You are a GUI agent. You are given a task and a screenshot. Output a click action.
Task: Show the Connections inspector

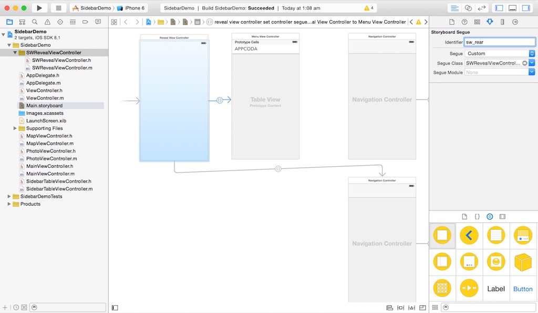point(515,22)
